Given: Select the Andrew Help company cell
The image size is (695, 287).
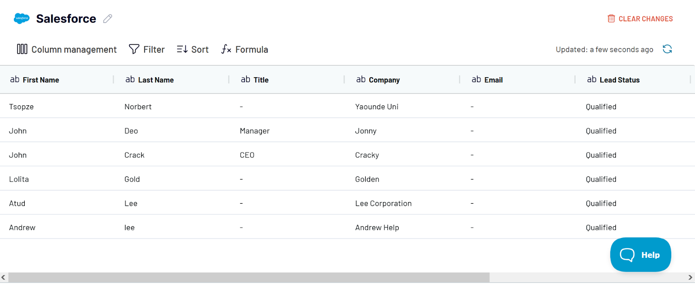Looking at the screenshot, I should tap(377, 228).
